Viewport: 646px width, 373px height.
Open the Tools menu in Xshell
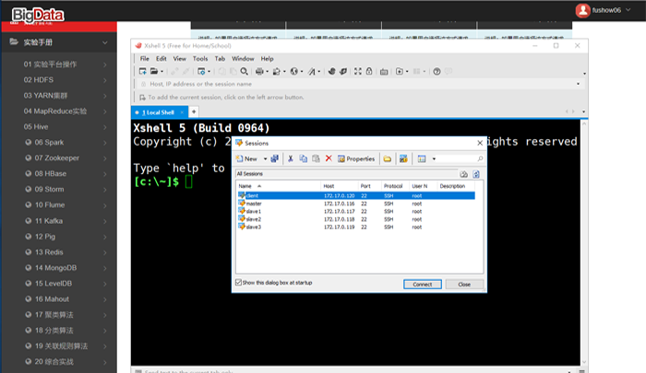[x=199, y=58]
